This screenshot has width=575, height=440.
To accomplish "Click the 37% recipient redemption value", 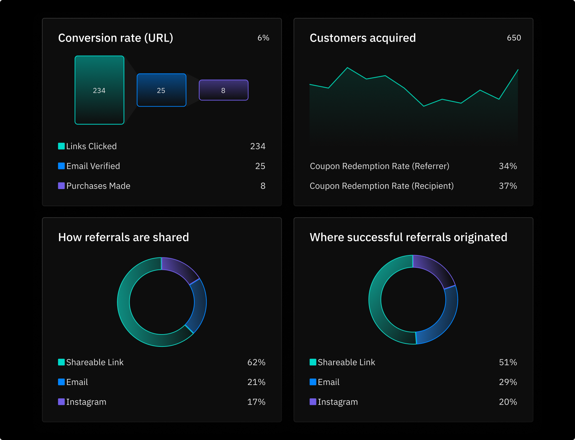I will pos(508,186).
